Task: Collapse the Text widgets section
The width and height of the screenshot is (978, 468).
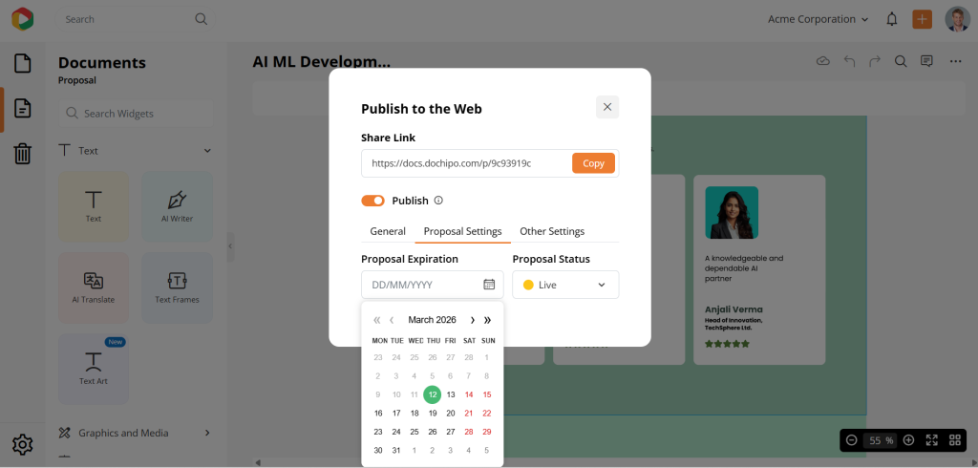Action: [207, 151]
